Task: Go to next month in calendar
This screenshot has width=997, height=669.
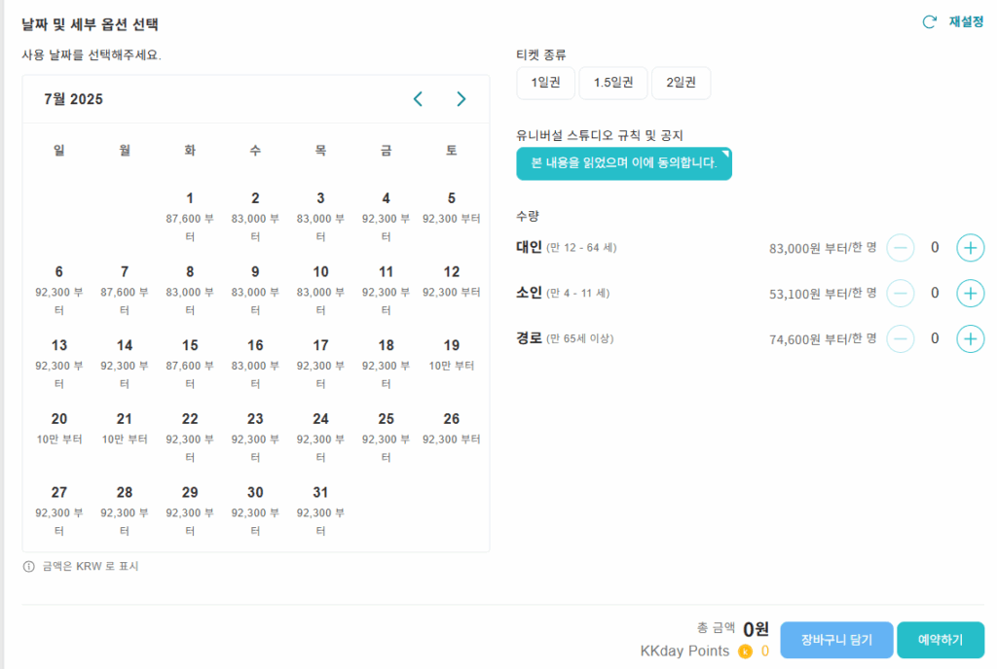Action: coord(462,99)
